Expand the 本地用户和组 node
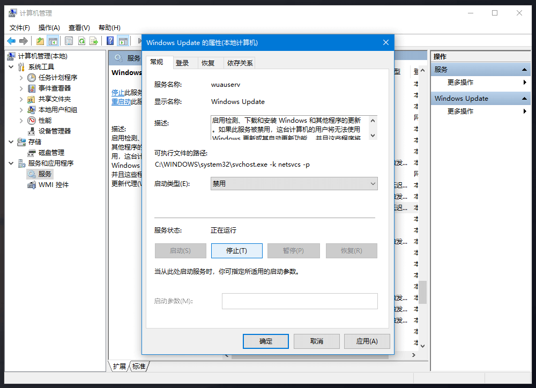Viewport: 536px width, 388px height. click(21, 110)
